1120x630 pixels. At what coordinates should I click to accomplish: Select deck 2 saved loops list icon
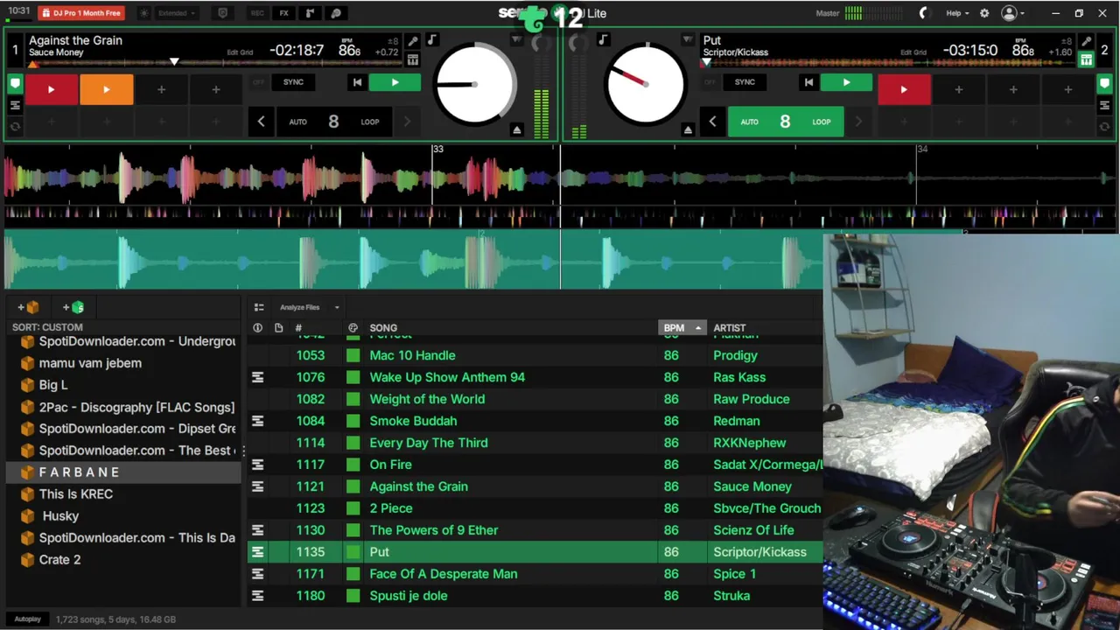click(x=1104, y=105)
